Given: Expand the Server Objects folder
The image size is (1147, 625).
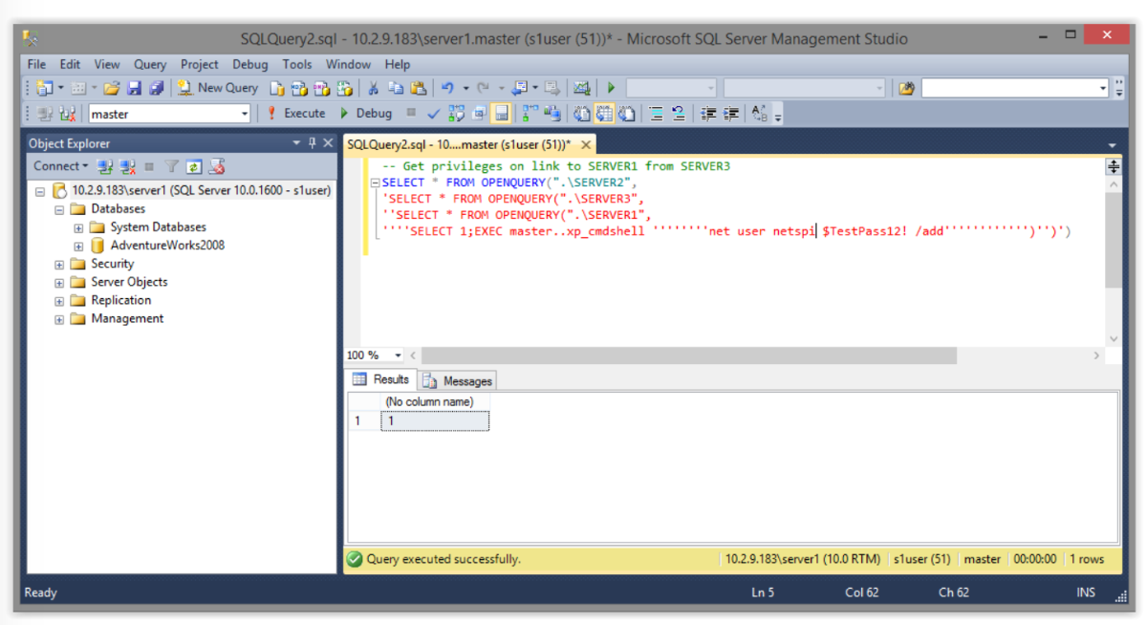Looking at the screenshot, I should 59,282.
